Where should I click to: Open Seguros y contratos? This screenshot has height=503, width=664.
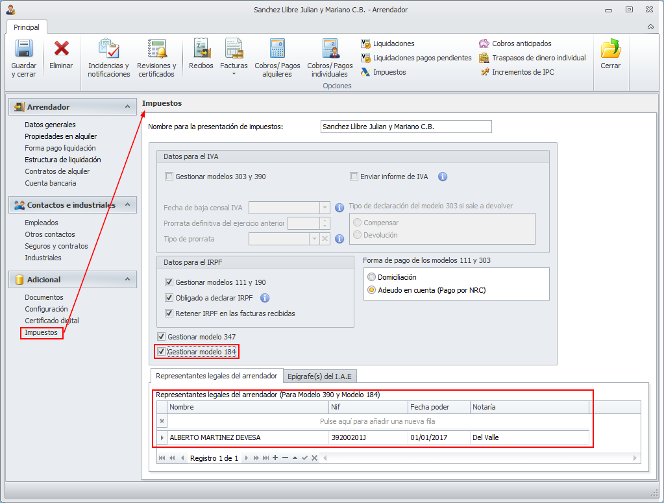pos(56,247)
